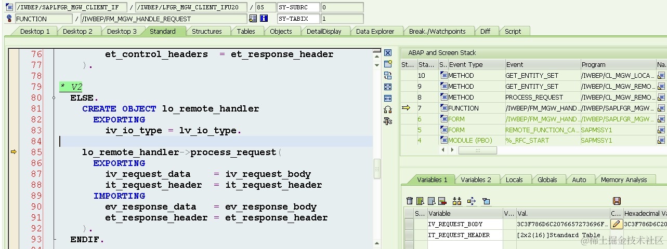Open the Data Explorer tab
This screenshot has width=667, height=249.
point(375,31)
